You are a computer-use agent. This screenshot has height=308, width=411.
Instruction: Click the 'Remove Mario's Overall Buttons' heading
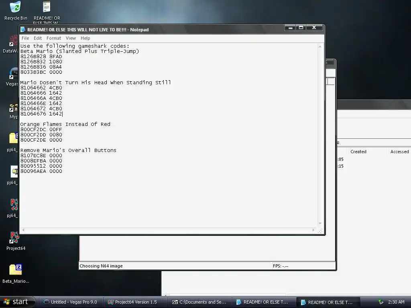coord(68,150)
